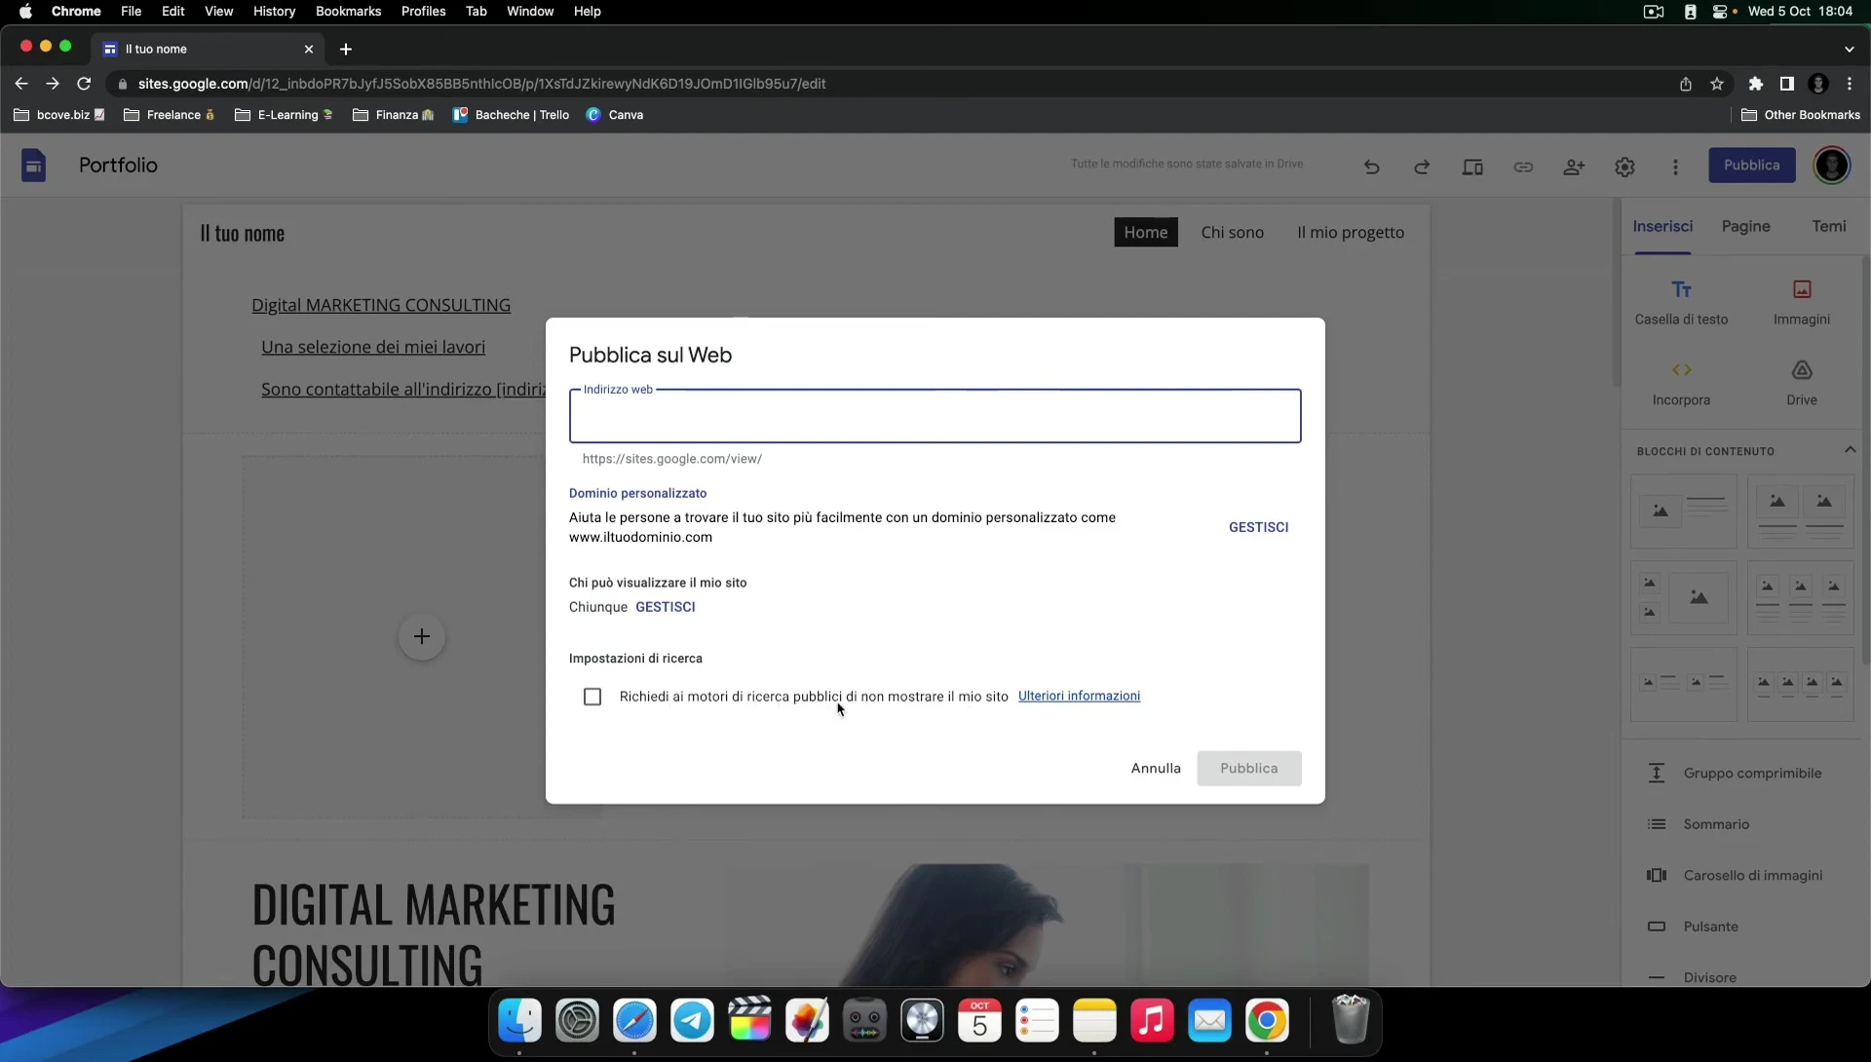Open site settings gear
Viewport: 1871px width, 1062px height.
[1624, 167]
